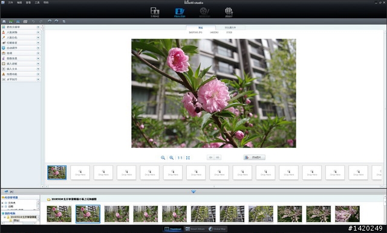387x233 pixels.
Task: Expand the 图像效果 panel arrow
Action: pos(38,59)
